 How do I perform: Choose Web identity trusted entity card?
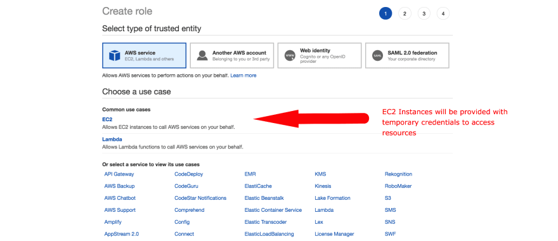[320, 56]
